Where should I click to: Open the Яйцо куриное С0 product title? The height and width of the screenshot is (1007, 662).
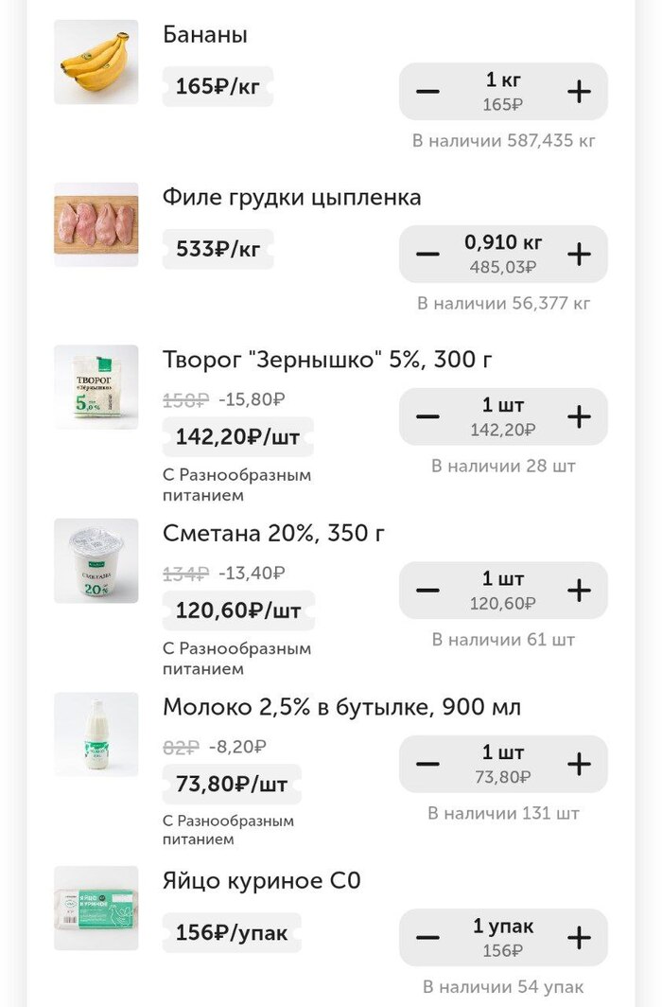coord(262,881)
